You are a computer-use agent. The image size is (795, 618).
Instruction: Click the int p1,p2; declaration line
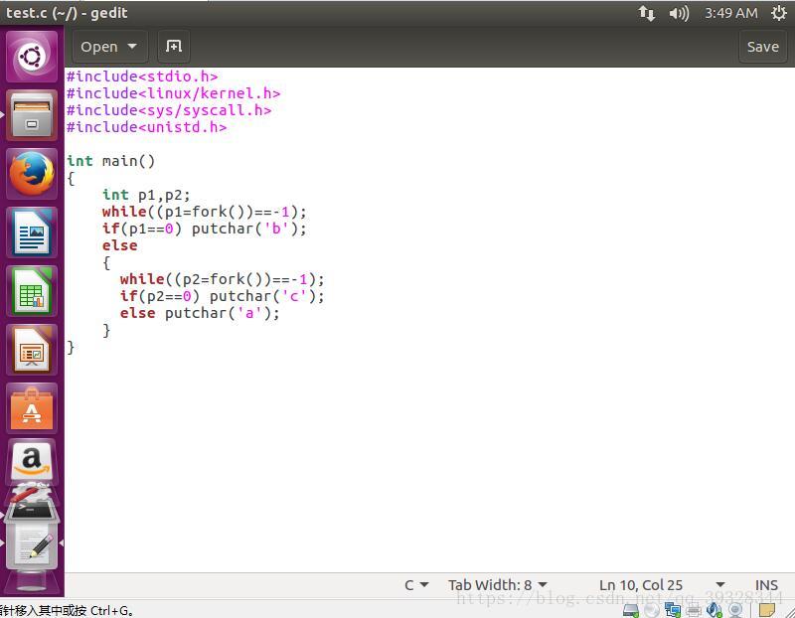(x=146, y=195)
